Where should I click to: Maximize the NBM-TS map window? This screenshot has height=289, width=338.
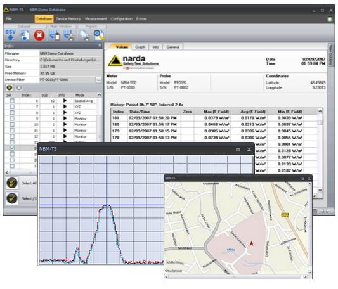[x=302, y=179]
